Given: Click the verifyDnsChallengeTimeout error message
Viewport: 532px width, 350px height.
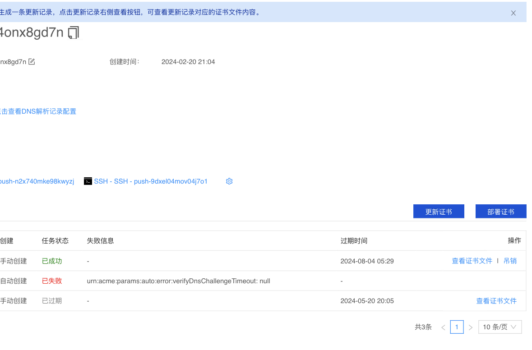Looking at the screenshot, I should point(178,281).
